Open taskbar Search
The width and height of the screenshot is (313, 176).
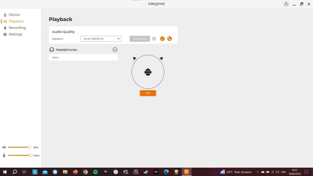tap(15, 172)
